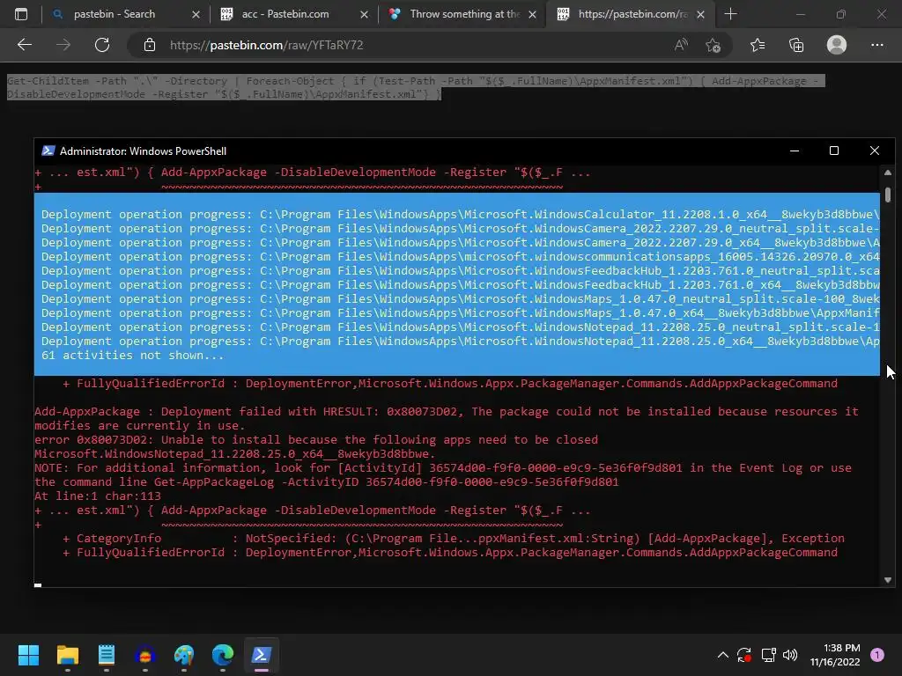The width and height of the screenshot is (902, 676).
Task: Restore down the Edge browser window
Action: pos(841,14)
